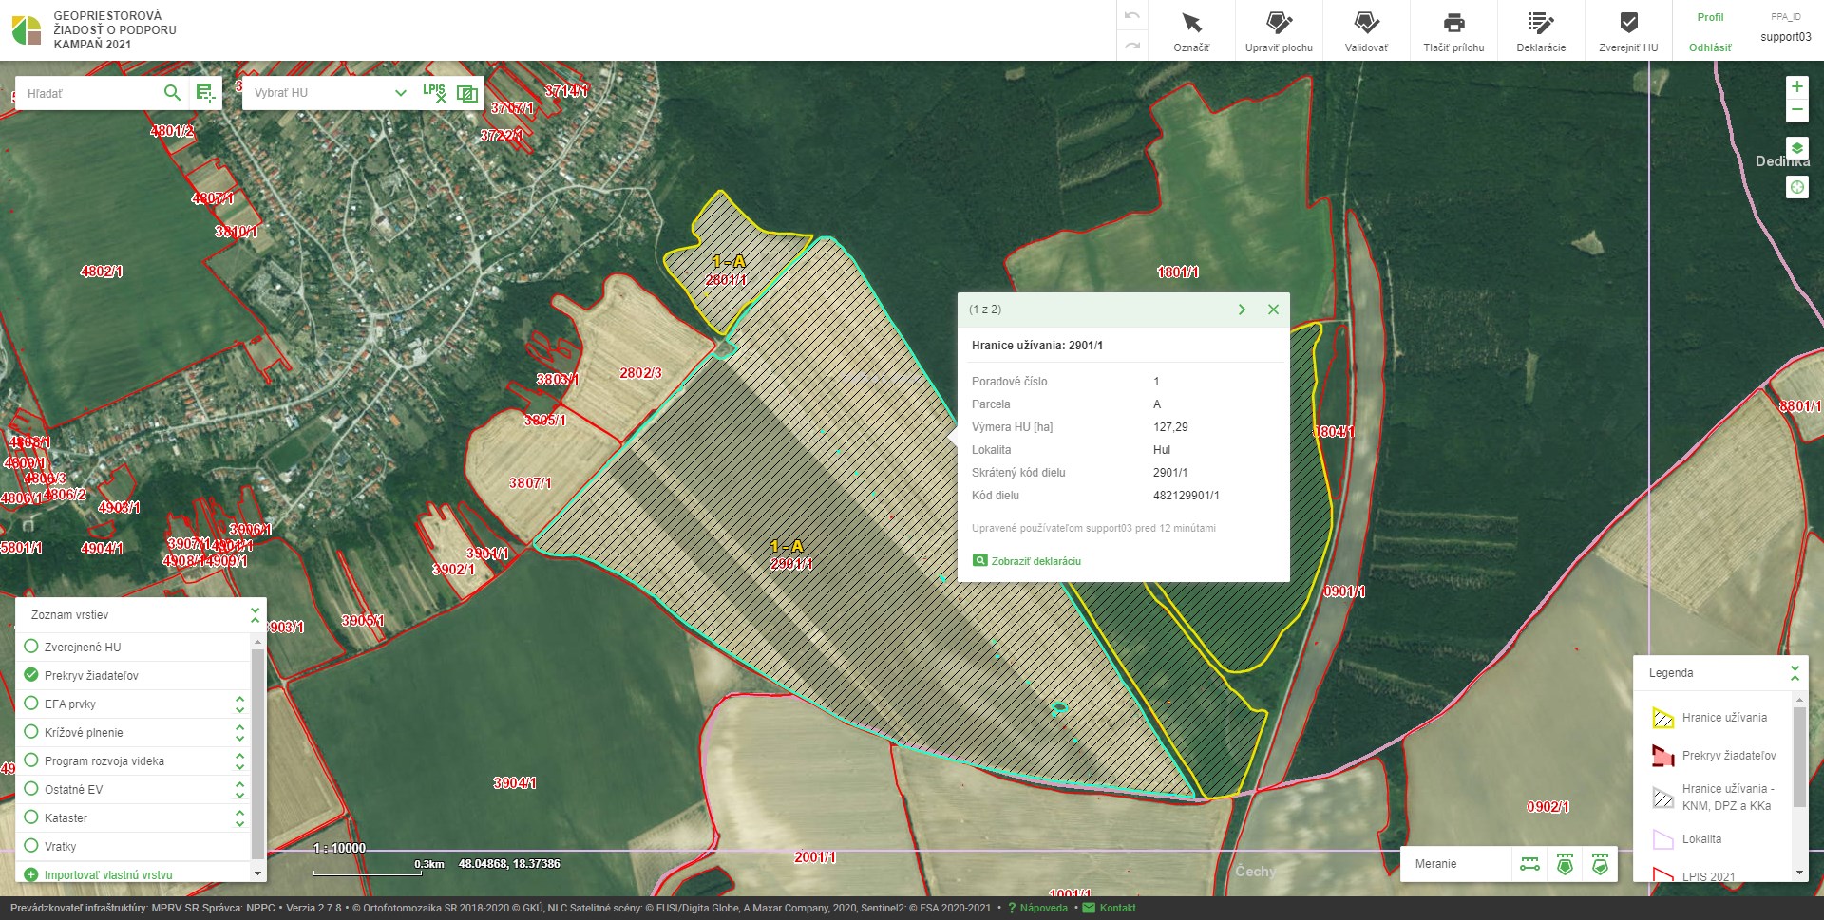Click the application logo

[27, 30]
